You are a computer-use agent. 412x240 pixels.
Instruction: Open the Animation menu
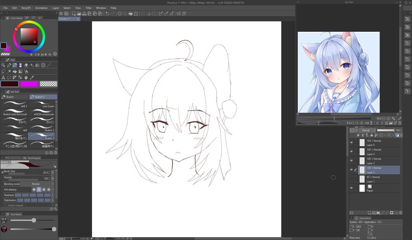click(42, 8)
